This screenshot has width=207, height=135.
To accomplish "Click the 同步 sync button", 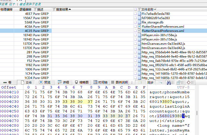I will pyautogui.click(x=150, y=82).
